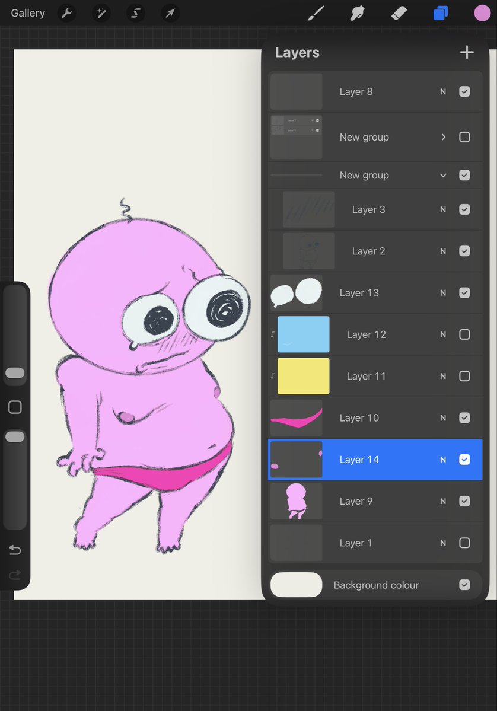This screenshot has width=497, height=711.
Task: Open blend mode N for Layer 1
Action: pyautogui.click(x=443, y=543)
